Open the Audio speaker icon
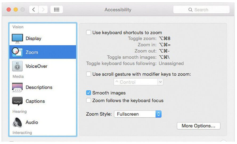 [18, 122]
